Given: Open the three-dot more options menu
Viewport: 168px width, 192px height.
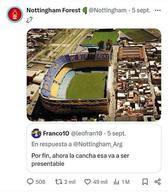Looking at the screenshot, I should point(158,10).
